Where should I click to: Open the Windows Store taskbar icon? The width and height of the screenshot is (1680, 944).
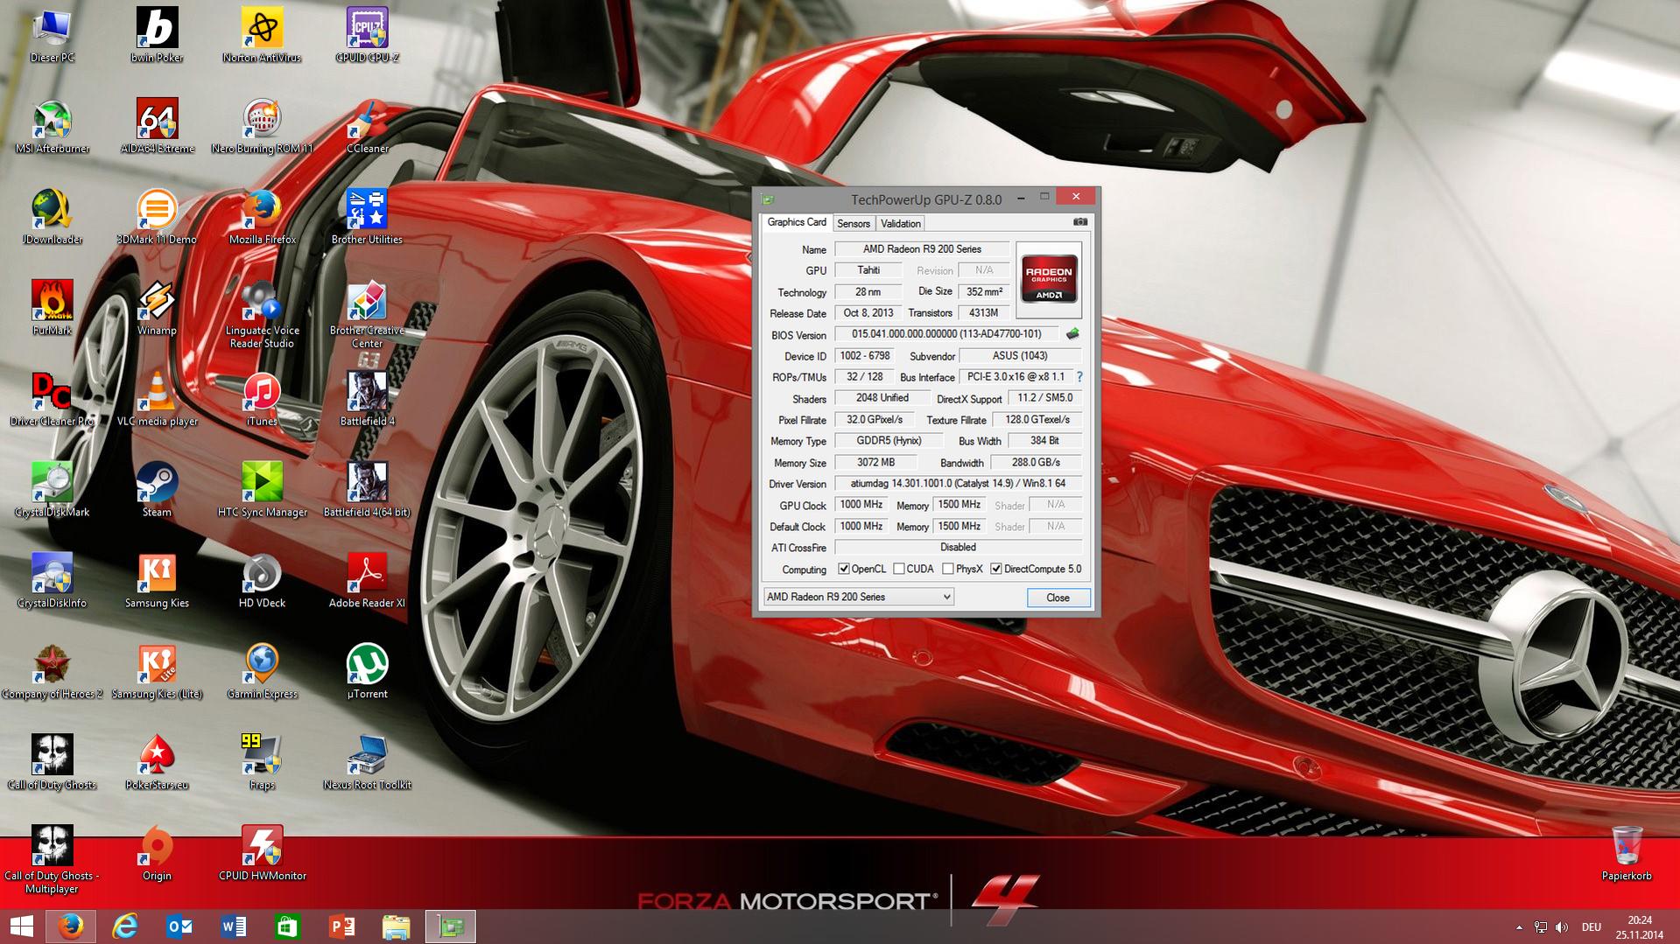[288, 927]
